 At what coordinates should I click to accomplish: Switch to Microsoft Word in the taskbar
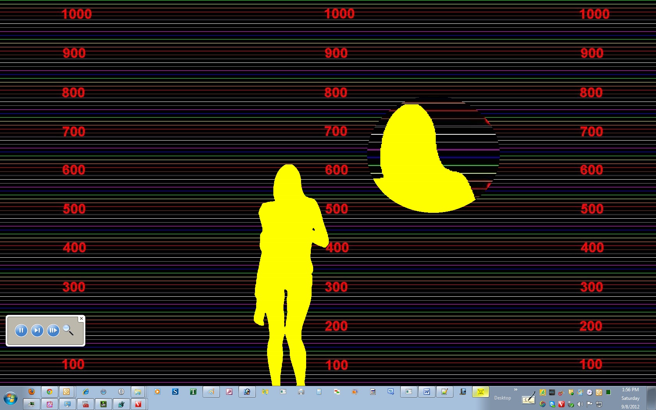pyautogui.click(x=427, y=392)
